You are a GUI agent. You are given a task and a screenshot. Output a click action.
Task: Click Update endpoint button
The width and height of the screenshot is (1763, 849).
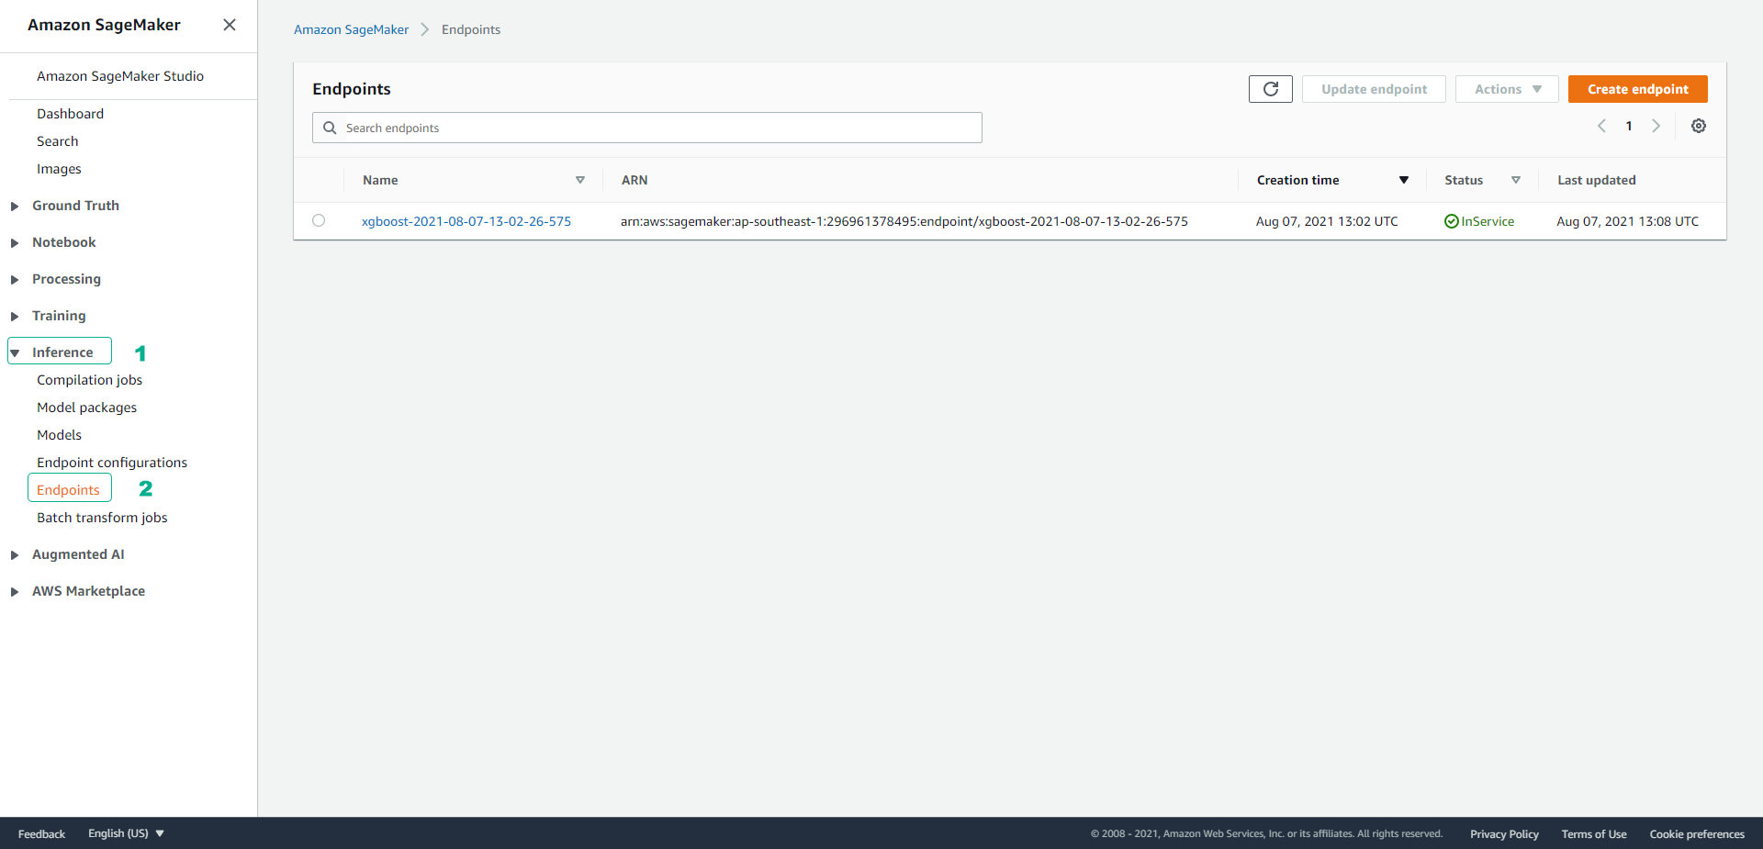[1374, 89]
